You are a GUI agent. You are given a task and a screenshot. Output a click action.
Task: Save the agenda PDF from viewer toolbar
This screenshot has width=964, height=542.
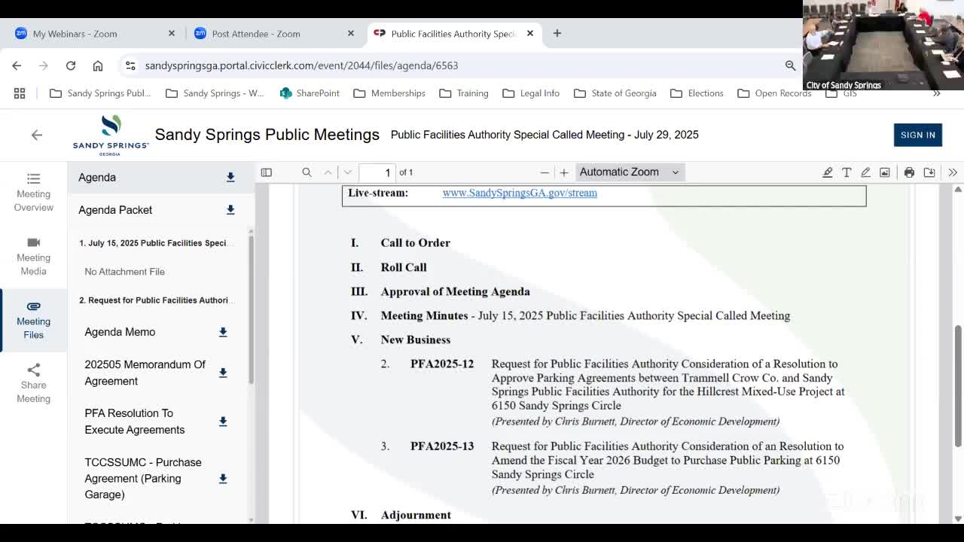tap(929, 172)
